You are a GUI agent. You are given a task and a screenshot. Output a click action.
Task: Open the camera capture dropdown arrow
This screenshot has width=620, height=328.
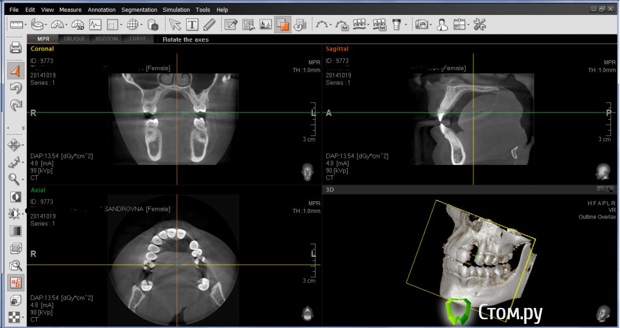(x=430, y=25)
